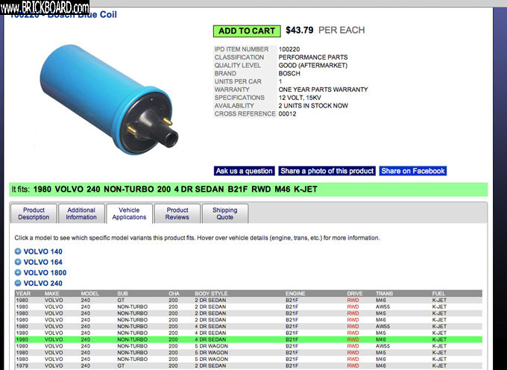Open the Product Reviews tab
This screenshot has width=507, height=370.
tap(177, 214)
